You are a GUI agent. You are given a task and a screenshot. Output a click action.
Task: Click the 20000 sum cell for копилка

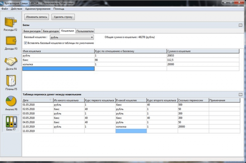tap(203, 64)
